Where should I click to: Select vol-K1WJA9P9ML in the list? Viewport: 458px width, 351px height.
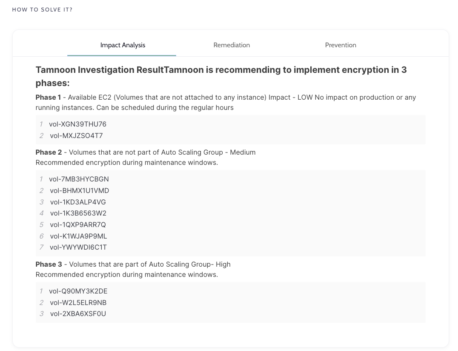coord(78,236)
